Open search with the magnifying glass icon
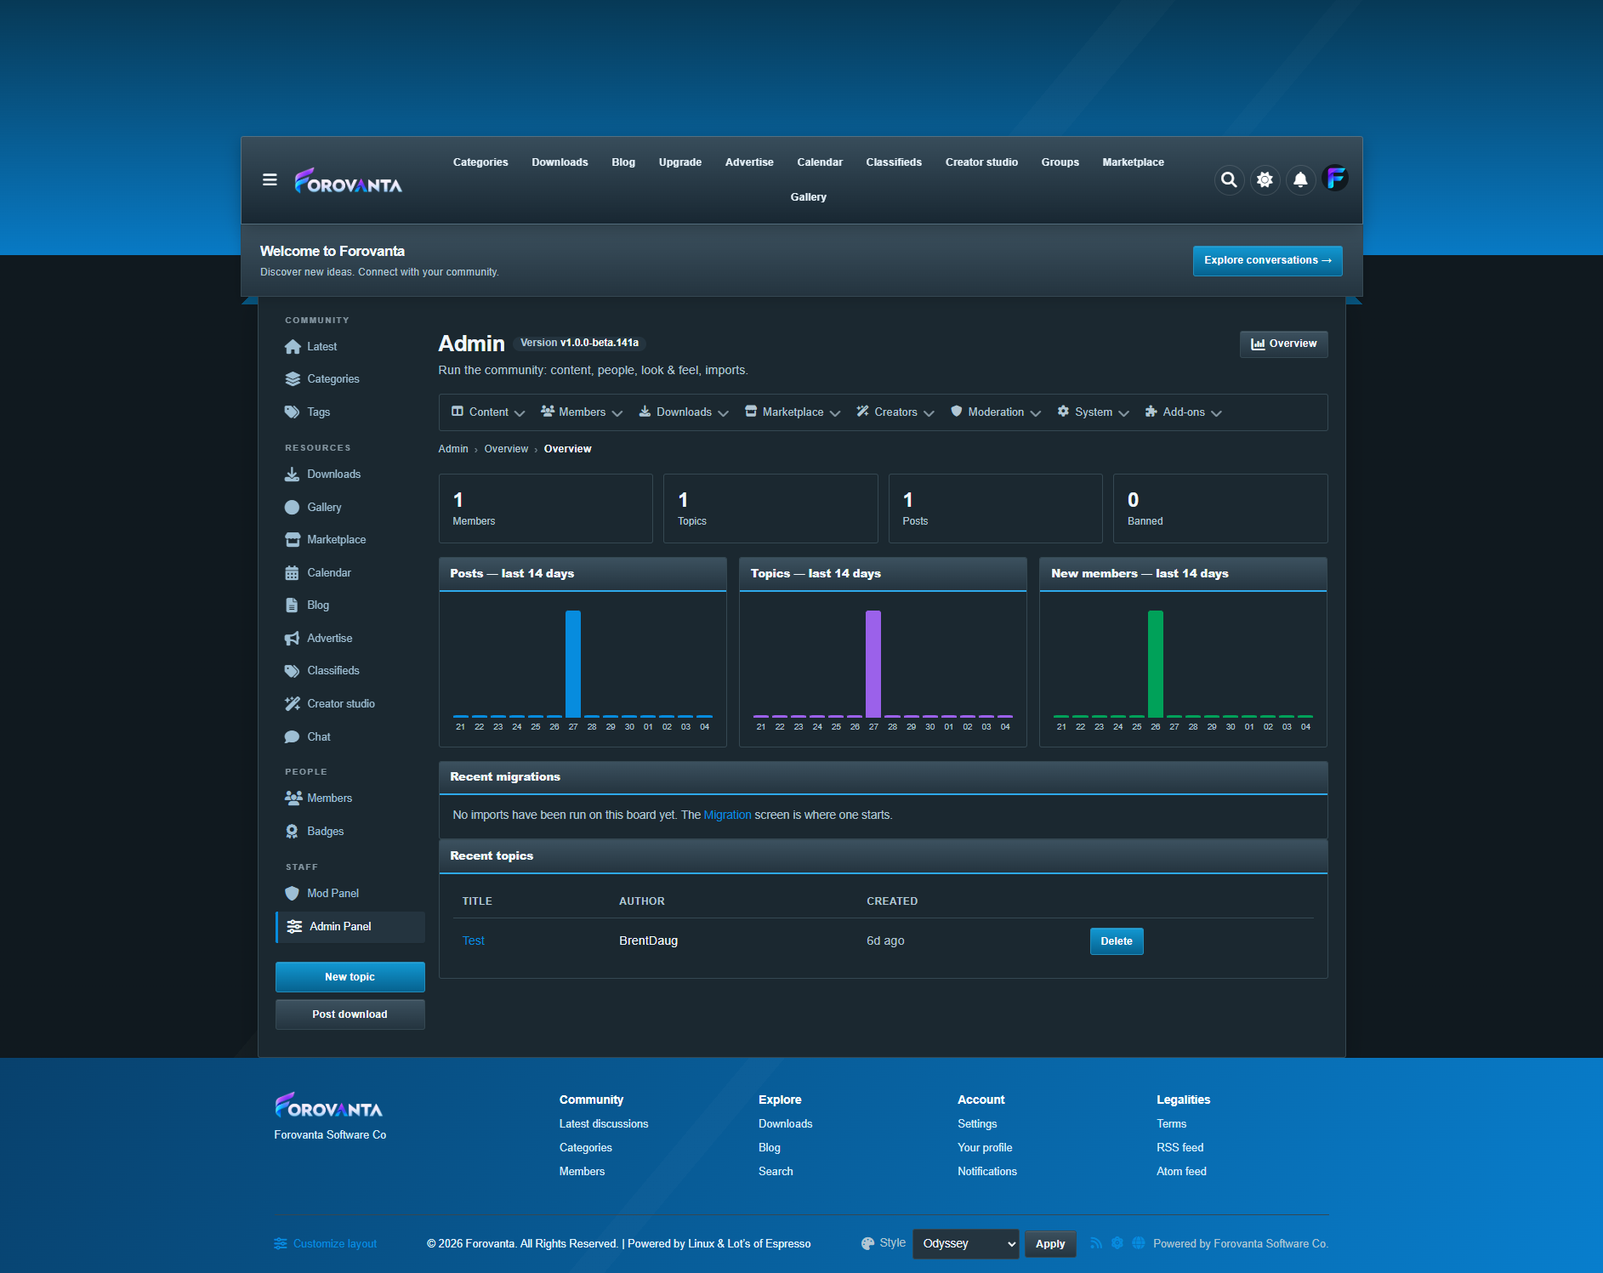This screenshot has width=1603, height=1273. tap(1229, 179)
